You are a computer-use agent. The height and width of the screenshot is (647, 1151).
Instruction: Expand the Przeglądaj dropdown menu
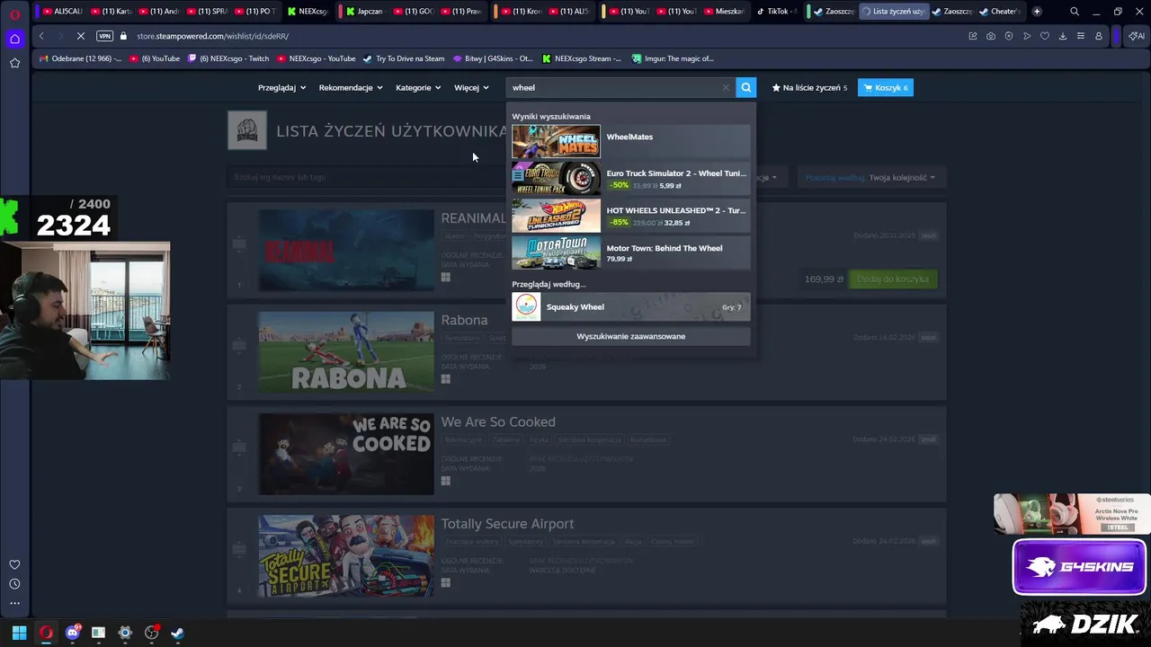click(281, 87)
